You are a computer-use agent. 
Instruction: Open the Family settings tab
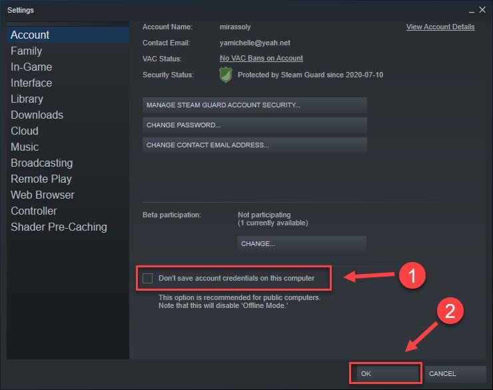pyautogui.click(x=27, y=51)
